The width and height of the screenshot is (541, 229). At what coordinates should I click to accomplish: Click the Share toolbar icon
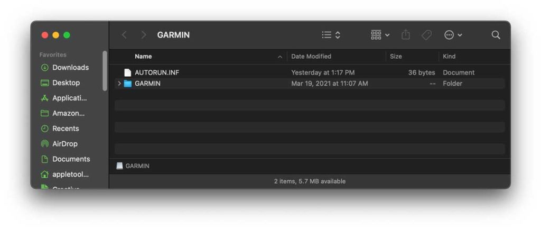pyautogui.click(x=406, y=35)
